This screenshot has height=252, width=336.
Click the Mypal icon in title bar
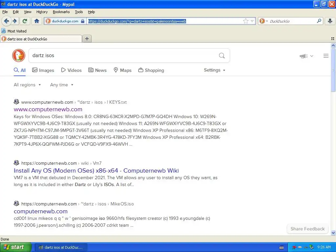point(3,4)
